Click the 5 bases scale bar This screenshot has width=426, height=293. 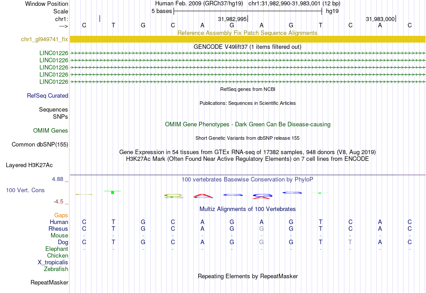point(248,11)
